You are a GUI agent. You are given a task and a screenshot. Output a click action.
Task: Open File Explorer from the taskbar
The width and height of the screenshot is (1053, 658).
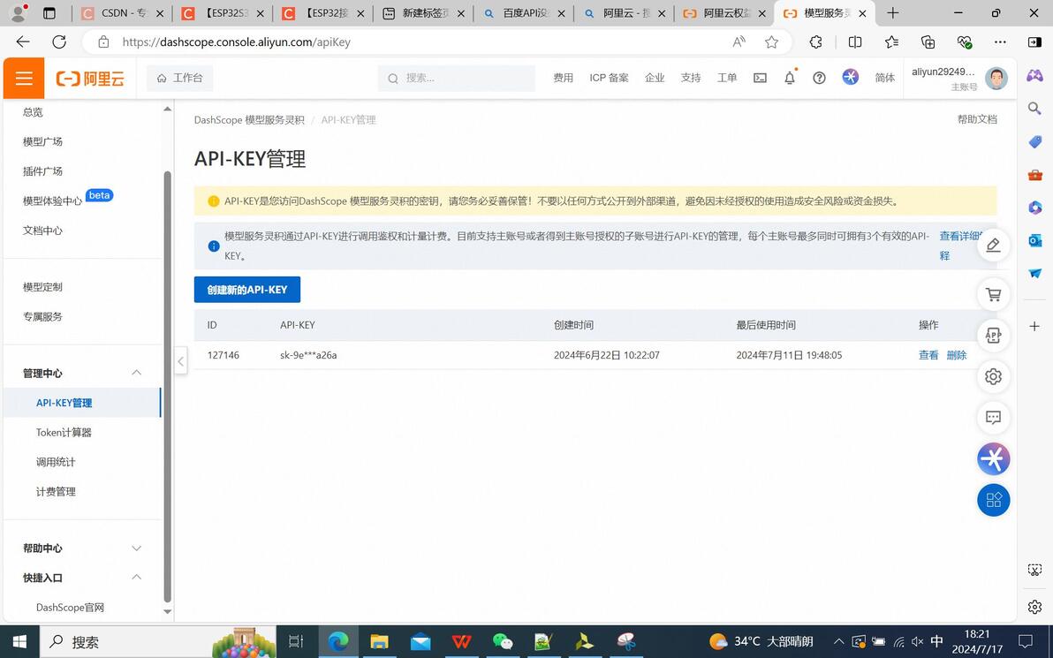[x=380, y=642]
